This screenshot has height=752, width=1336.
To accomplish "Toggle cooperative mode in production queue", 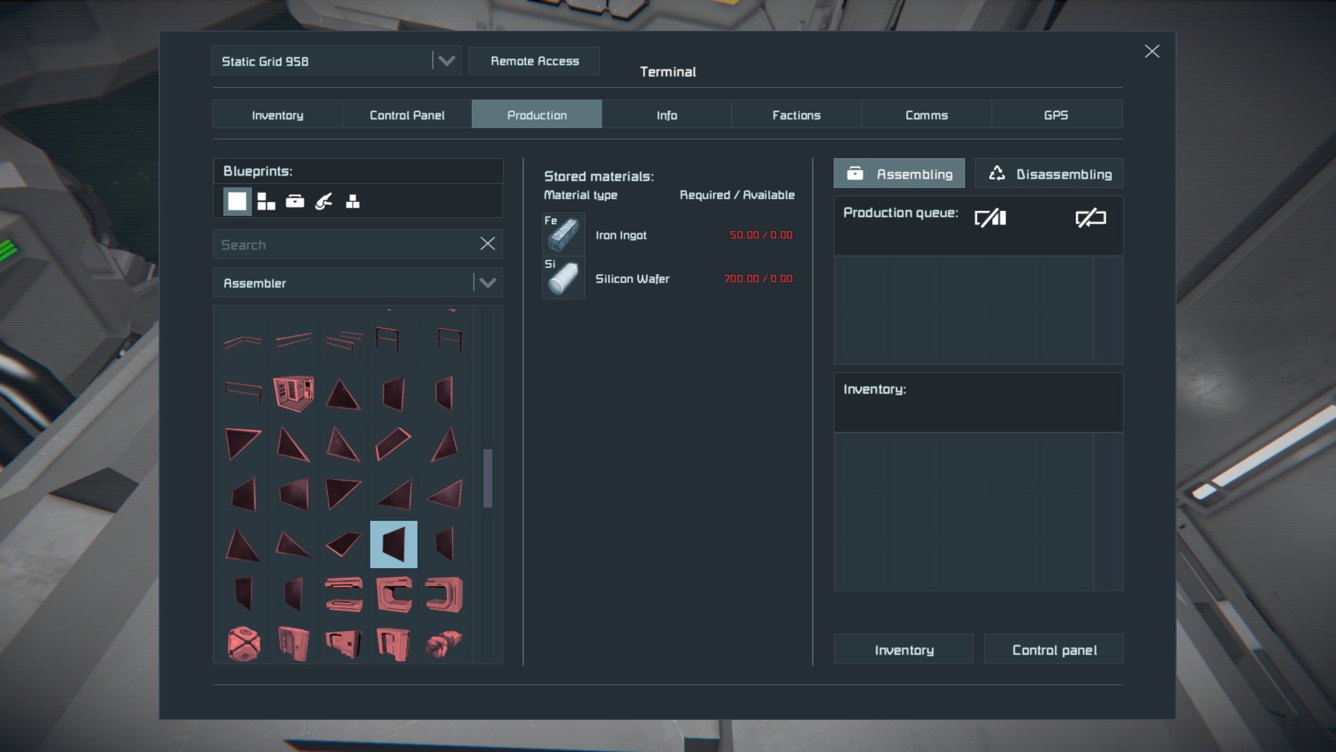I will [990, 218].
